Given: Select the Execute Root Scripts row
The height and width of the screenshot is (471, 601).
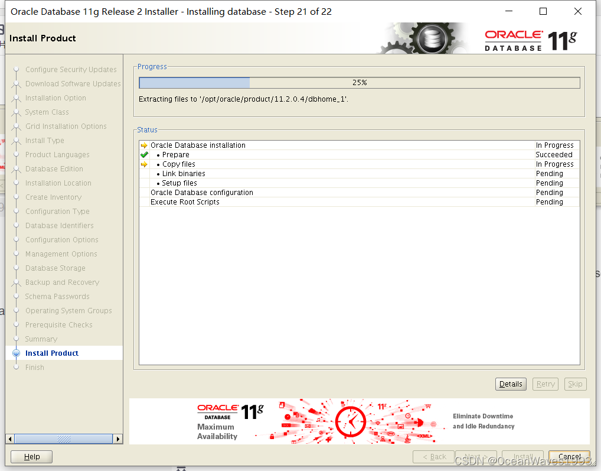Looking at the screenshot, I should click(359, 202).
